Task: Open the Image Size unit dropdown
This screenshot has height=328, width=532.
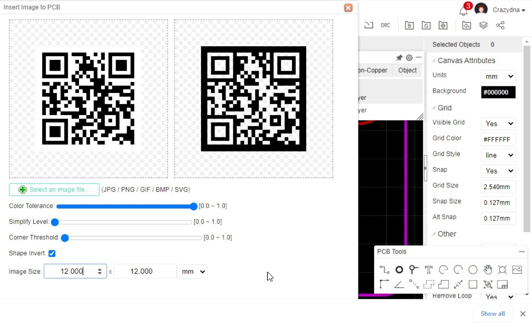Action: tap(193, 271)
